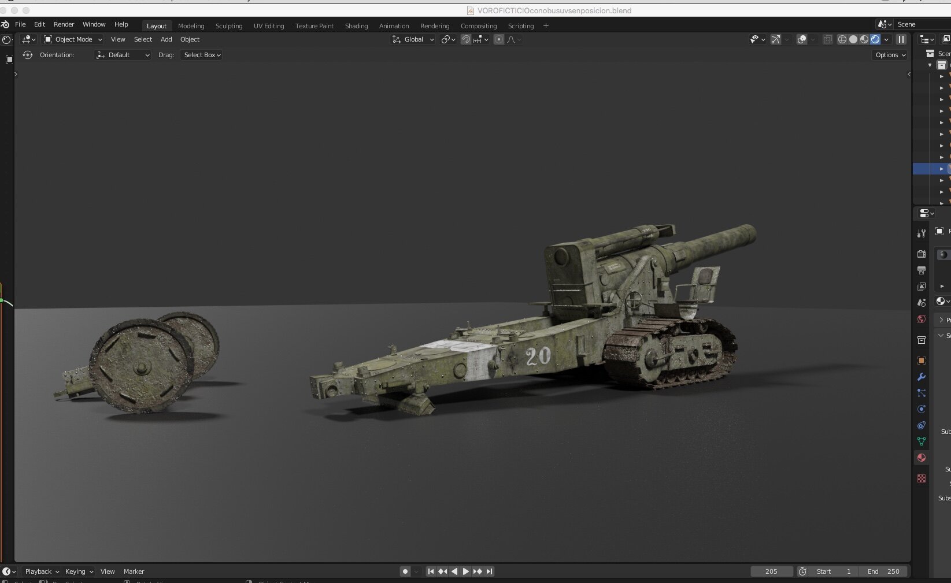Viewport: 951px width, 583px height.
Task: Open the Modifiers properties tab
Action: [922, 377]
